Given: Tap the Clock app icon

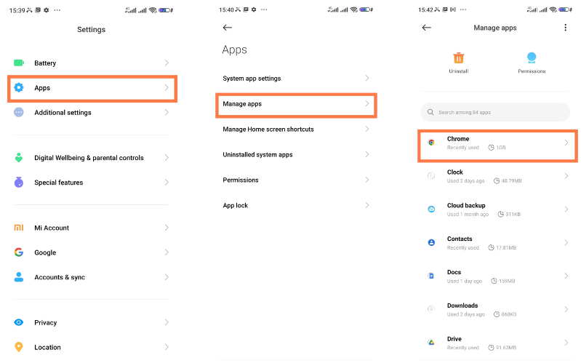Looking at the screenshot, I should coord(431,176).
